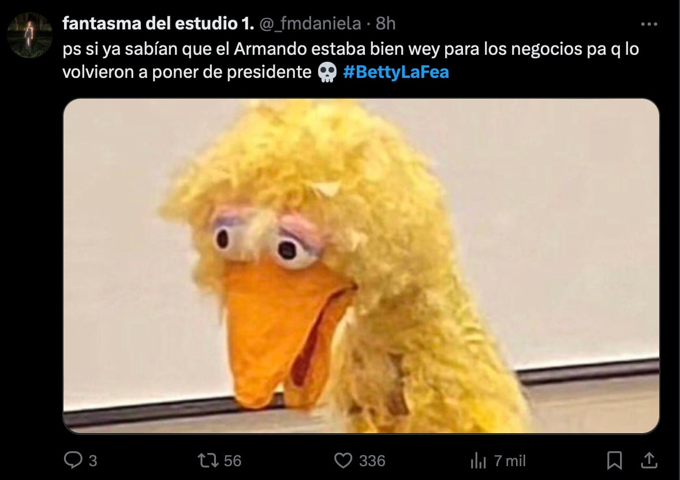Follow the #BettyLaFea hashtag link
The width and height of the screenshot is (680, 480).
(396, 72)
